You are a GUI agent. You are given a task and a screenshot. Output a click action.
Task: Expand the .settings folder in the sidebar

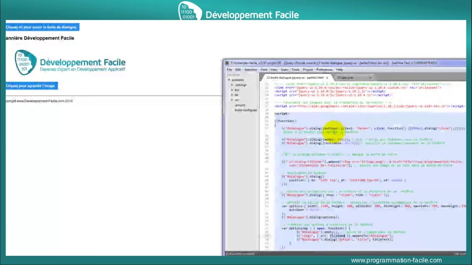click(232, 85)
